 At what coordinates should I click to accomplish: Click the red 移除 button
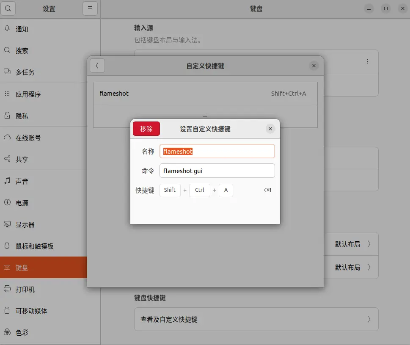coord(146,129)
